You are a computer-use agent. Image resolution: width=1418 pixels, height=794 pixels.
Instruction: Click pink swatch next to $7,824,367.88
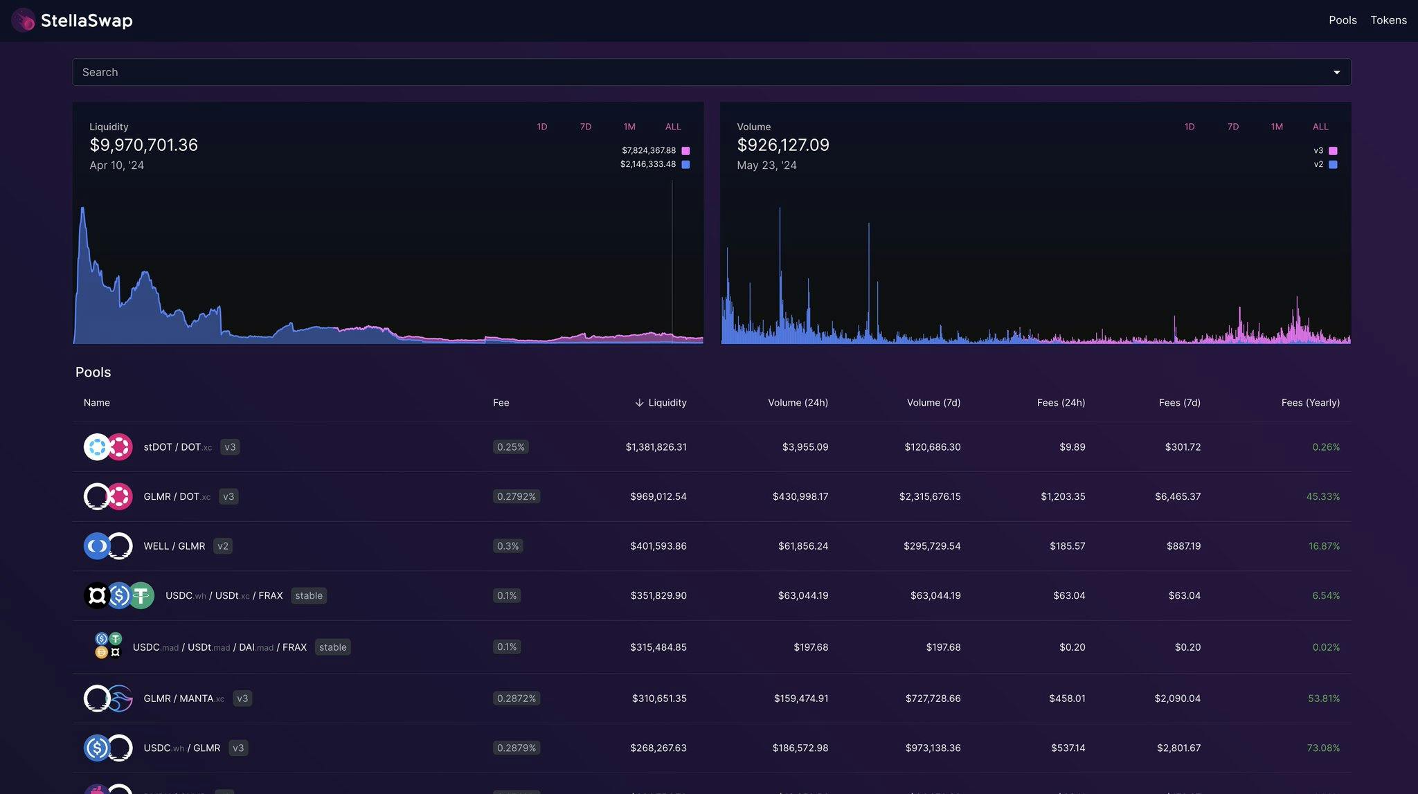[685, 150]
